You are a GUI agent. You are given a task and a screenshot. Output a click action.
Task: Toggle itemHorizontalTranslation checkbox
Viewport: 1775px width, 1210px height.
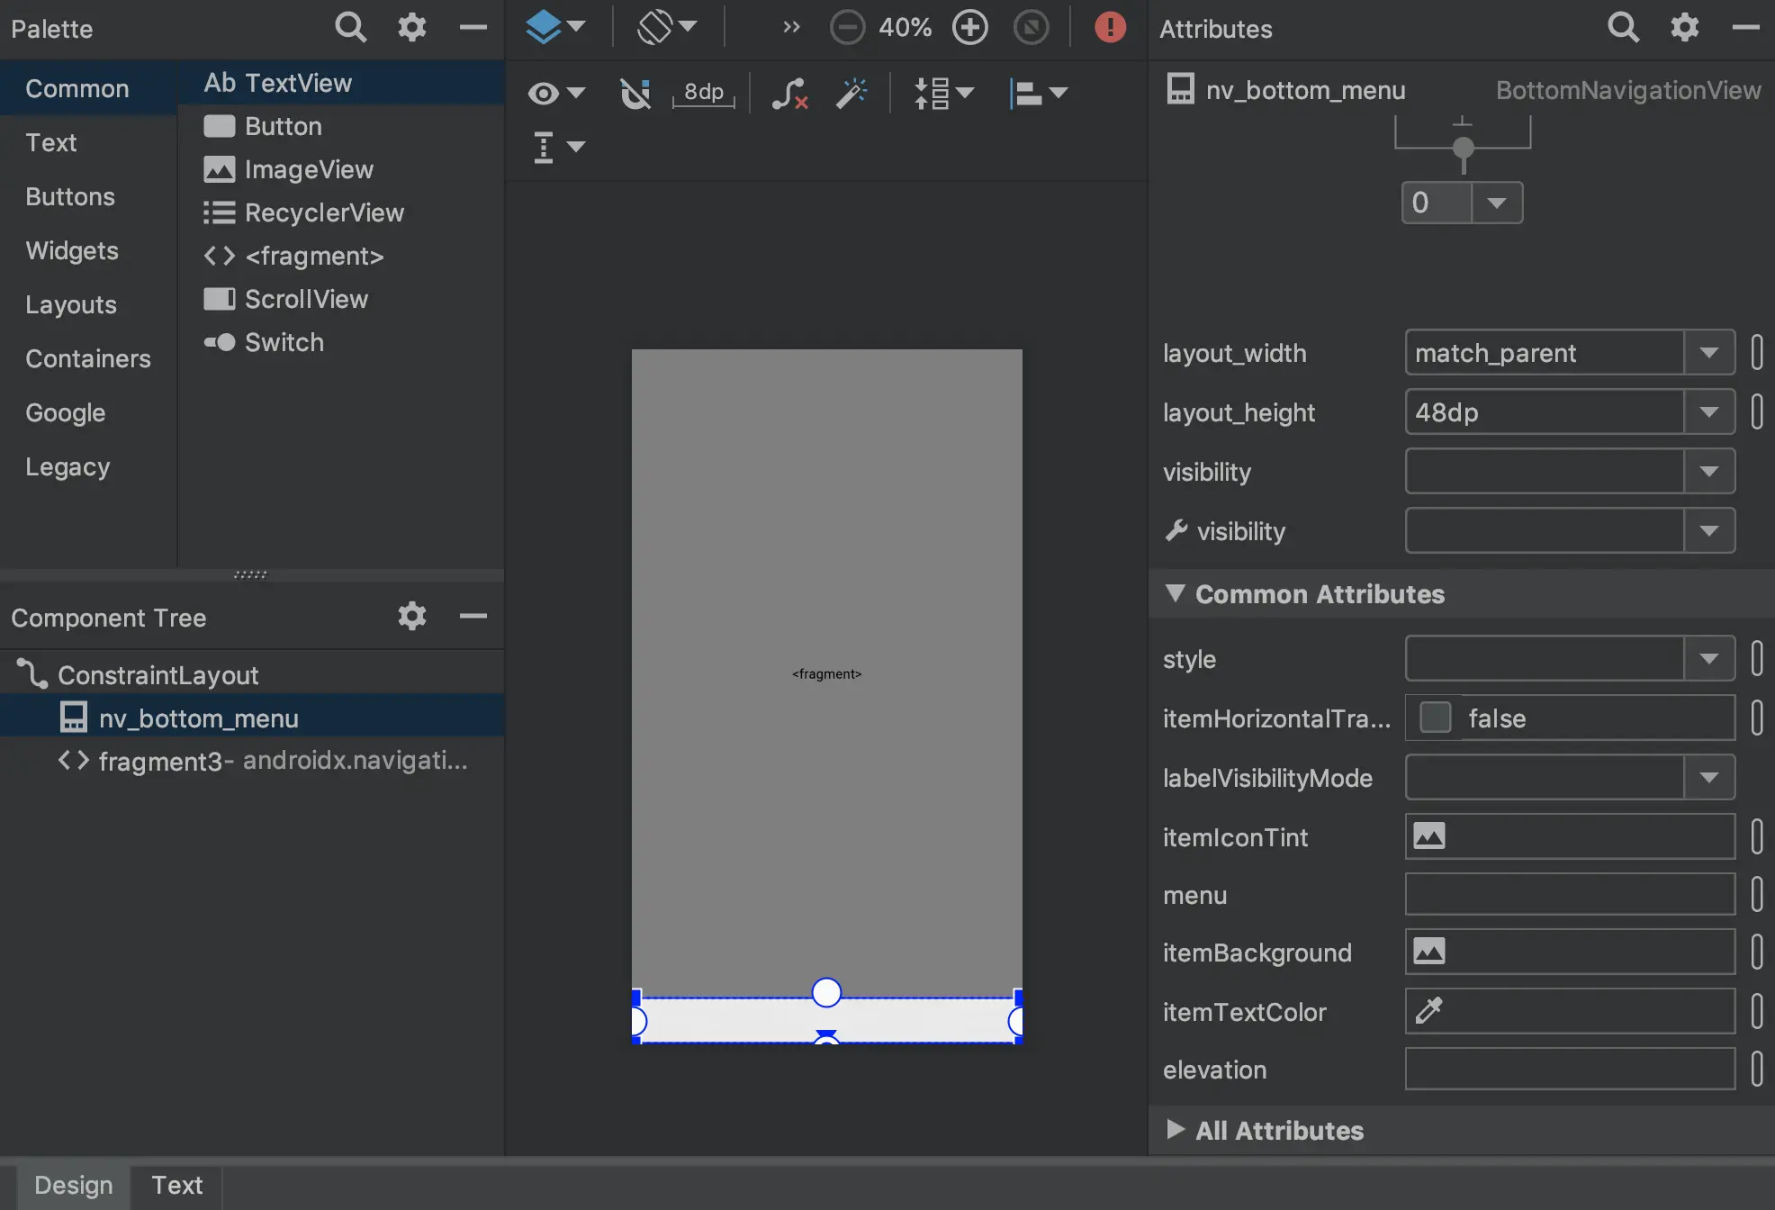pyautogui.click(x=1436, y=718)
